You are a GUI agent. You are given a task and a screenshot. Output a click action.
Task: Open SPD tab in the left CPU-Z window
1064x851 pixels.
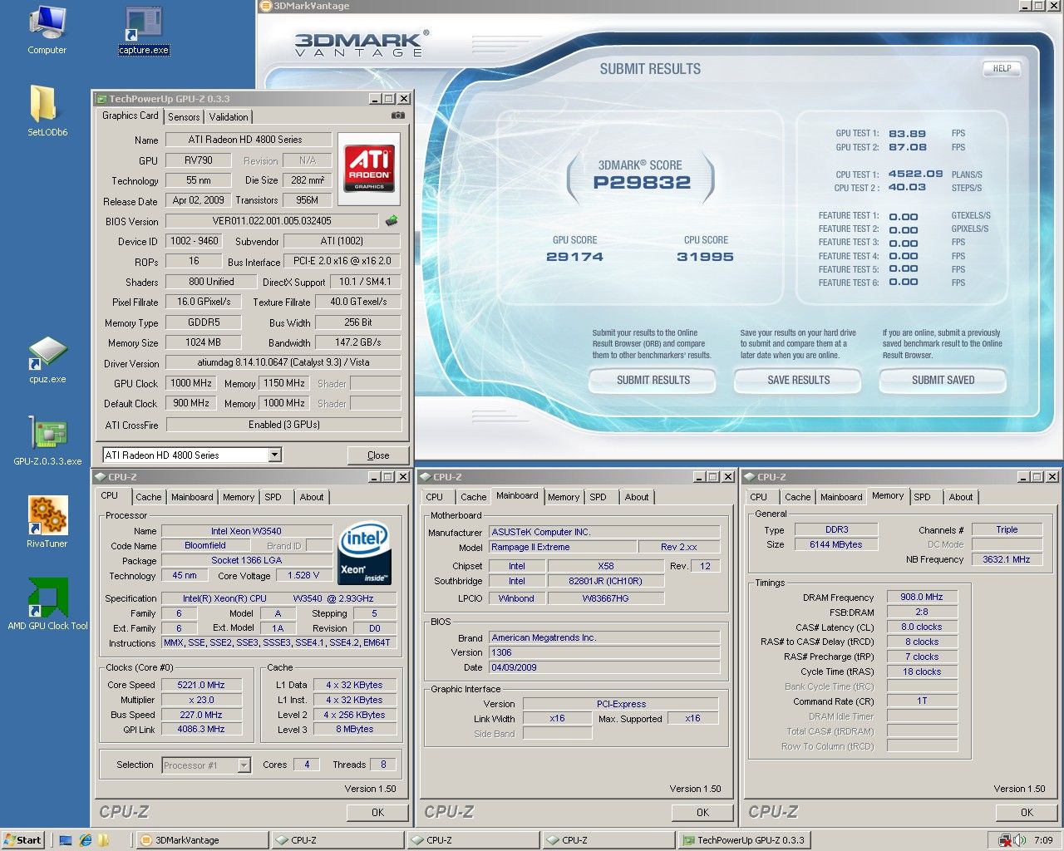[273, 497]
